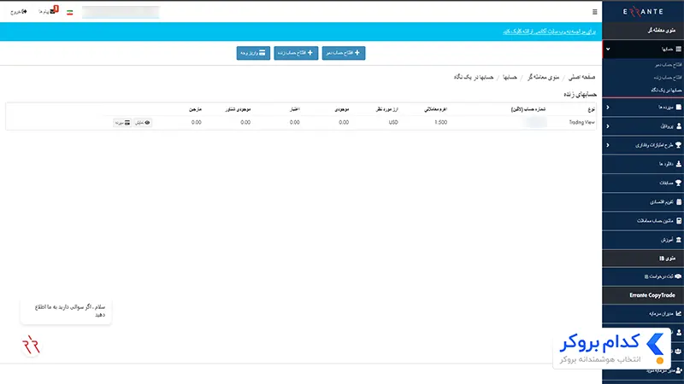The height and width of the screenshot is (384, 684).
Task: Open ماشین حساب معاملات calculator icon
Action: (x=678, y=221)
